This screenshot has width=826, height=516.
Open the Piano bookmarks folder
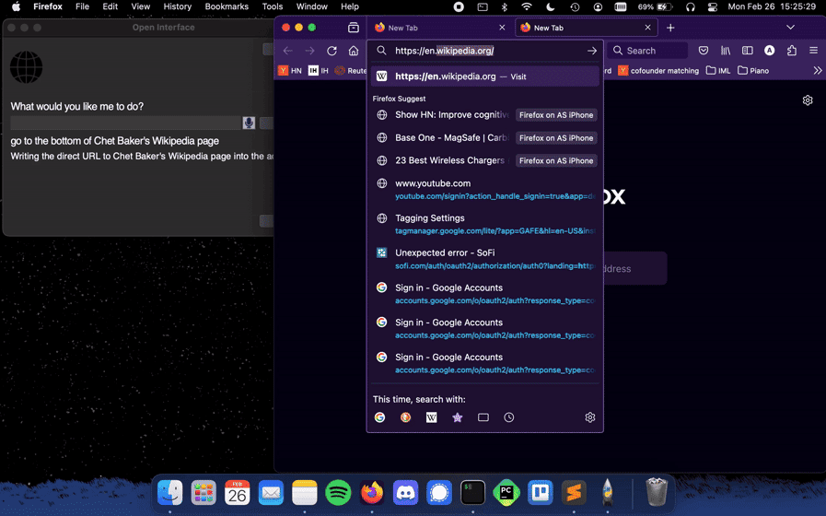pos(753,71)
